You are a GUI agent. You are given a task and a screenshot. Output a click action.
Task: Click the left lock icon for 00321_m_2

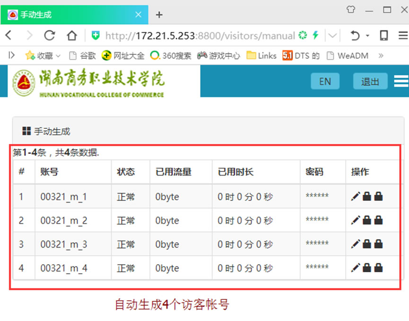click(x=367, y=221)
